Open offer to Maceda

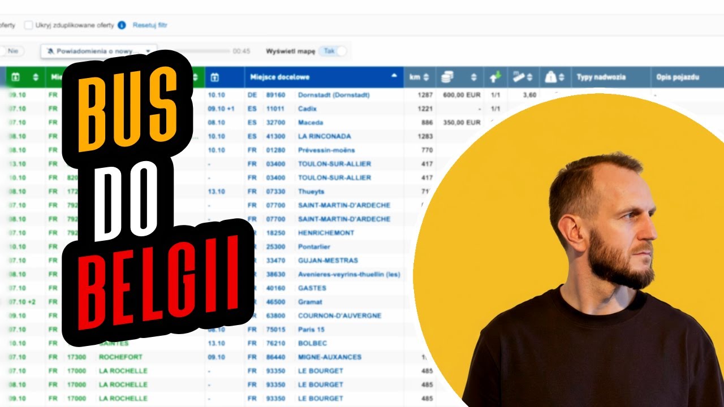[311, 123]
